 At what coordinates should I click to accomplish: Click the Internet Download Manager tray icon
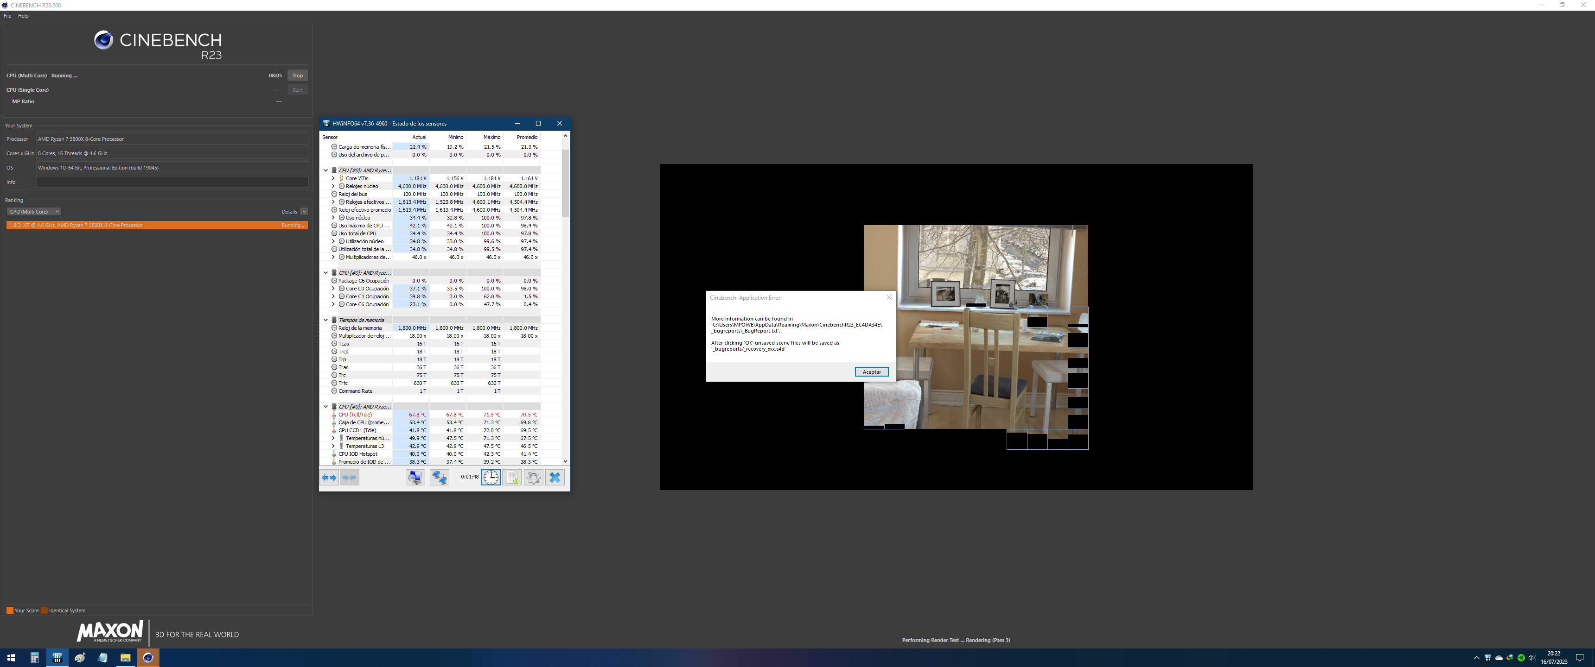click(1510, 658)
